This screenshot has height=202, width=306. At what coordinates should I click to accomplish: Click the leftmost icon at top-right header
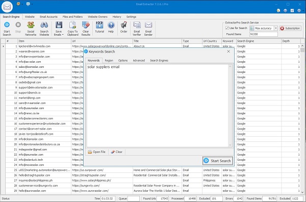pyautogui.click(x=278, y=11)
